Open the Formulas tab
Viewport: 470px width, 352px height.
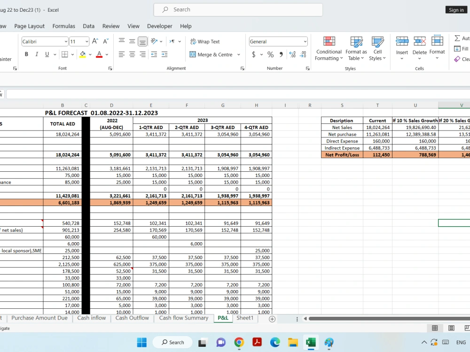coord(64,26)
